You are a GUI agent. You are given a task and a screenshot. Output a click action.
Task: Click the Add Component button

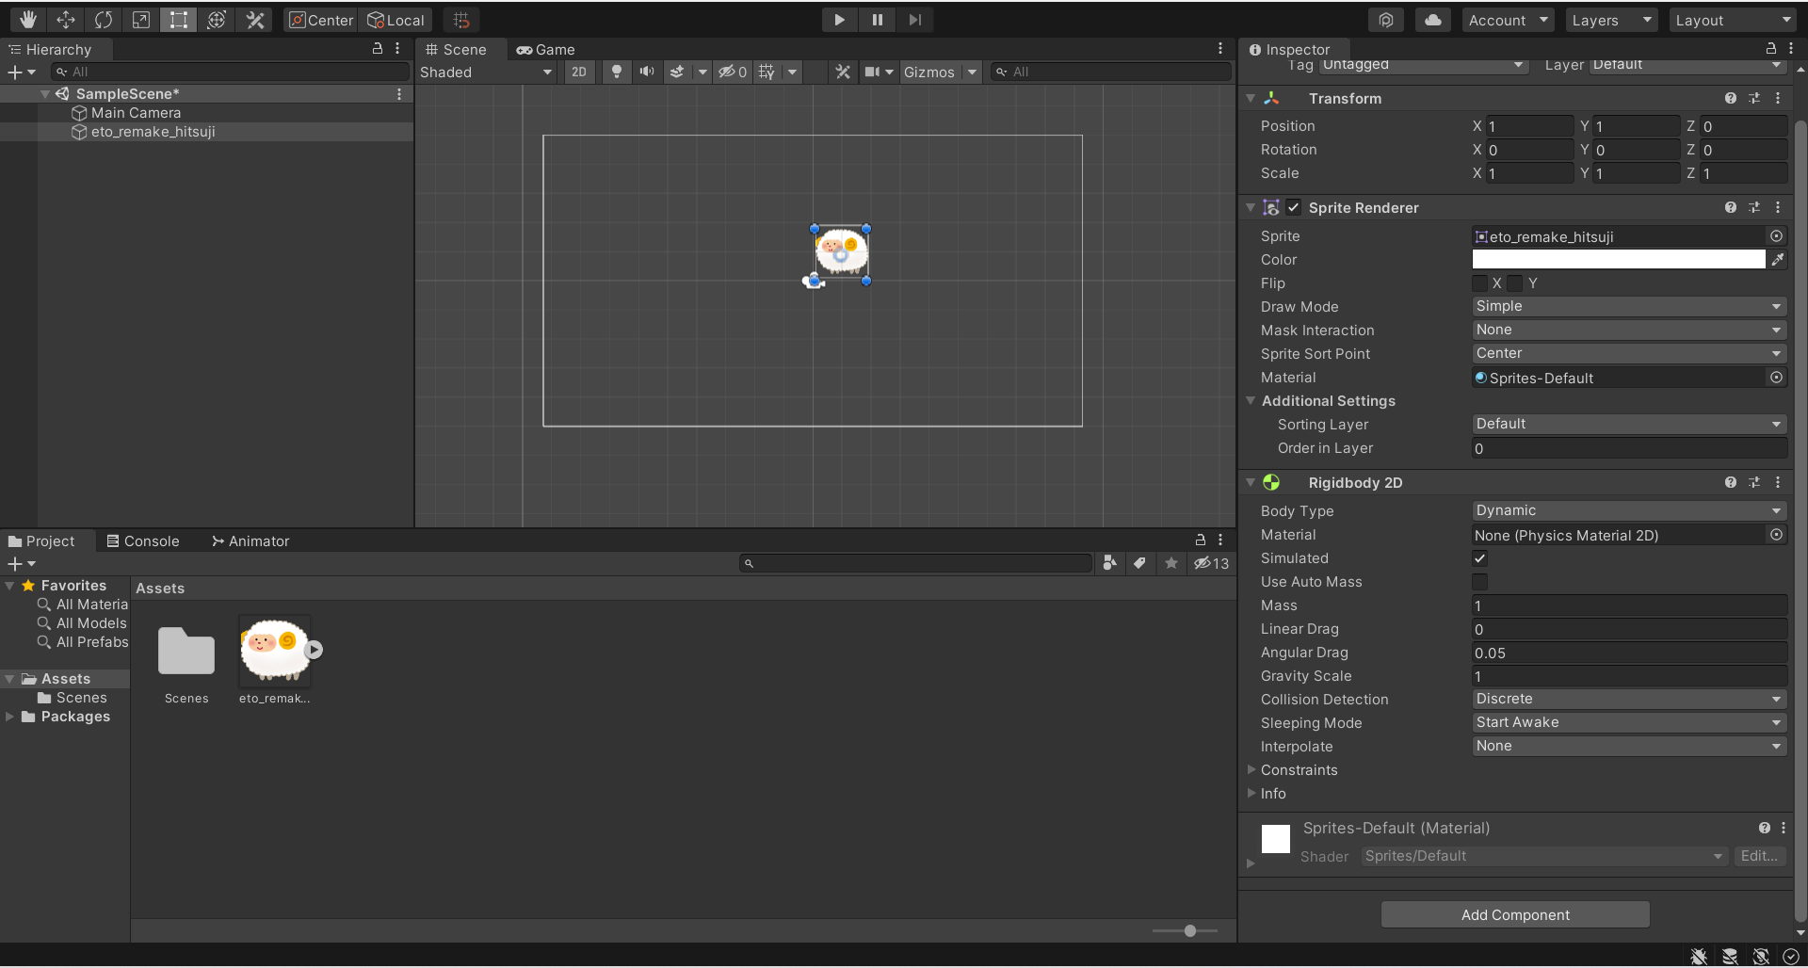[1514, 914]
